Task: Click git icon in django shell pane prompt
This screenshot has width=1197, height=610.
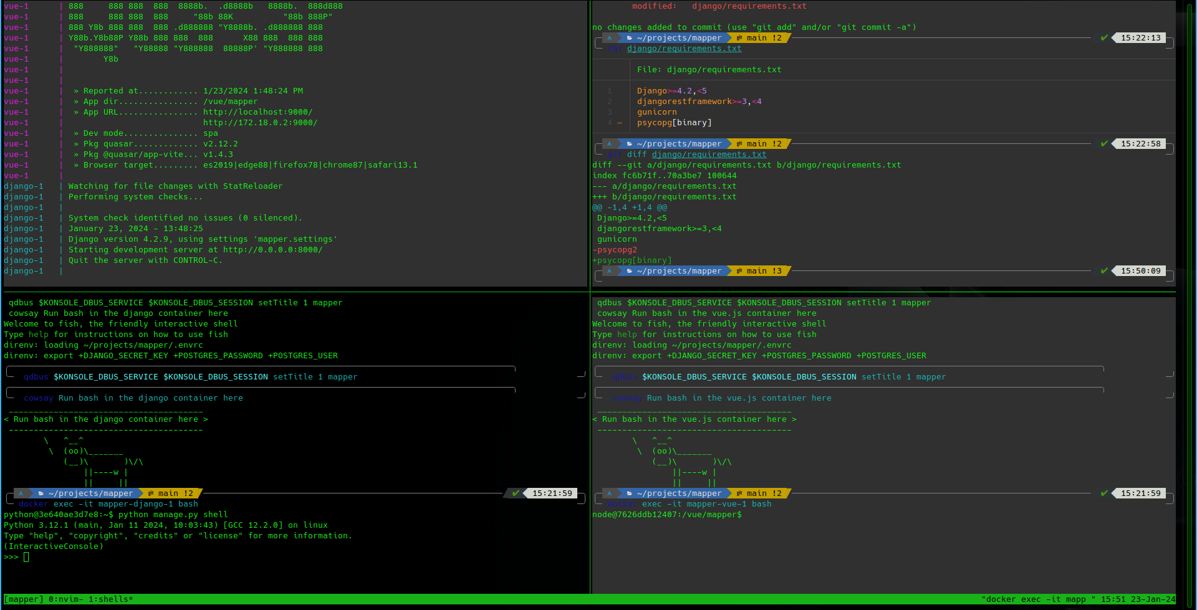Action: 151,493
